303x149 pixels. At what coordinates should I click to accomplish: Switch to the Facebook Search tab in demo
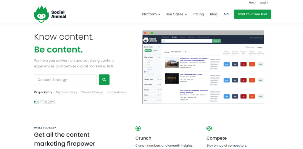pyautogui.click(x=204, y=37)
